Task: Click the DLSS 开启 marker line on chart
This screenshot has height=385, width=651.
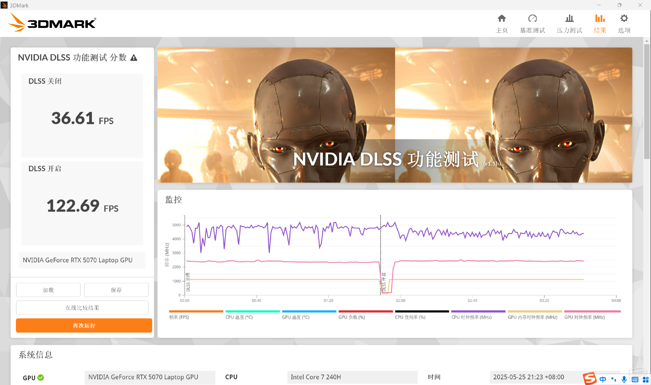Action: tap(380, 255)
